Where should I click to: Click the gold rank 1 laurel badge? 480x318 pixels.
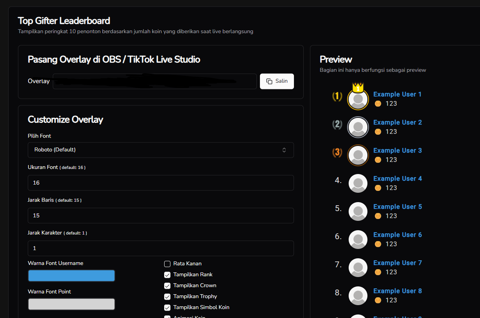click(337, 96)
